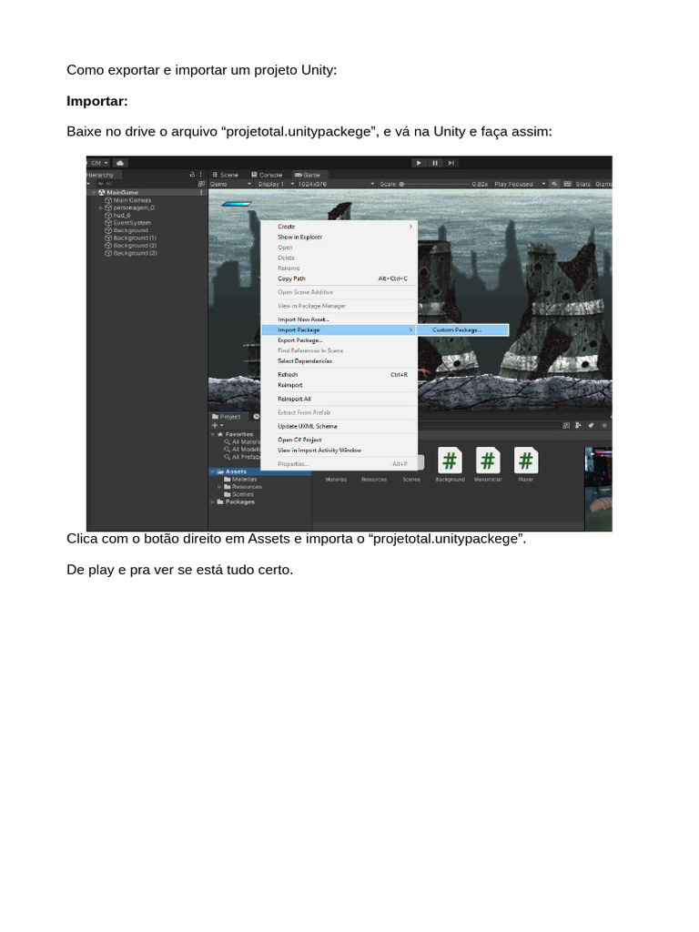Click Update UXML Schema menu item
The width and height of the screenshot is (699, 932).
[x=339, y=427]
